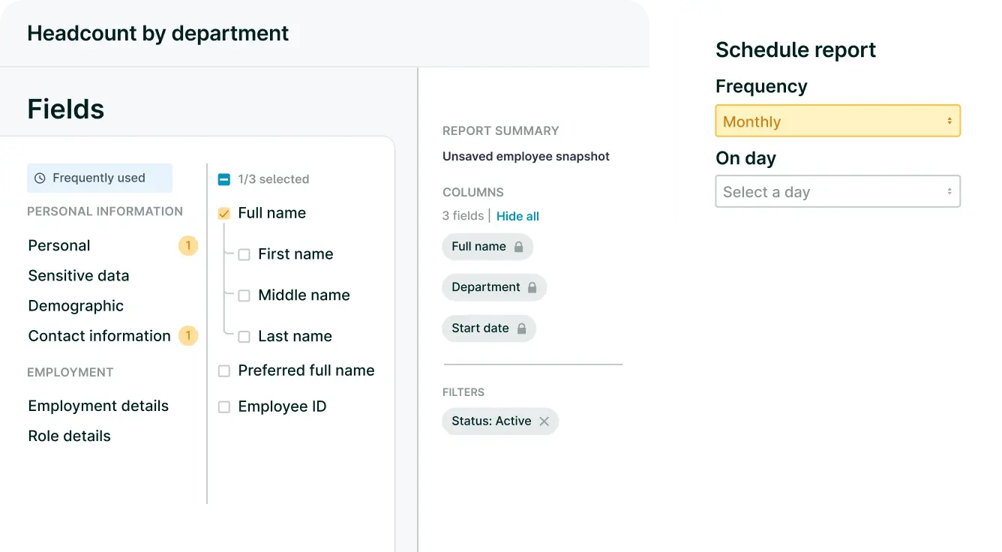The height and width of the screenshot is (552, 1002).
Task: Click the lock icon on Full name chip
Action: pyautogui.click(x=518, y=247)
